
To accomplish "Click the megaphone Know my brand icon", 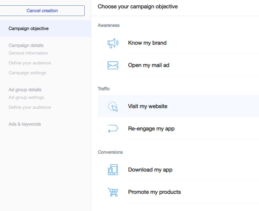I will (x=113, y=43).
